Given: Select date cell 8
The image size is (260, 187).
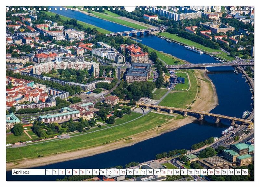Looking at the screenshot, I should click(96, 172).
